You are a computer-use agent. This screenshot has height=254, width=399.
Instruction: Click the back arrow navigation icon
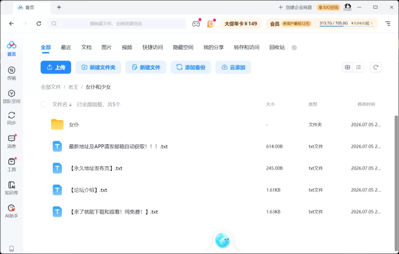coord(11,23)
